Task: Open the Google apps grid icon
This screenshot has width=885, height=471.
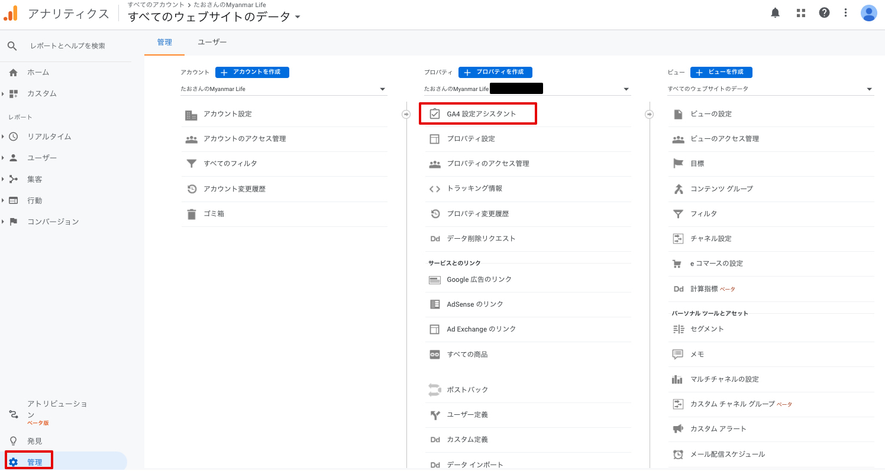Action: click(801, 13)
